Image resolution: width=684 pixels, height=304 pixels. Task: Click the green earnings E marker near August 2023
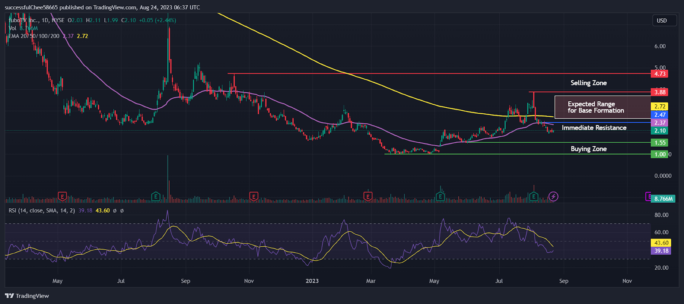tap(534, 197)
